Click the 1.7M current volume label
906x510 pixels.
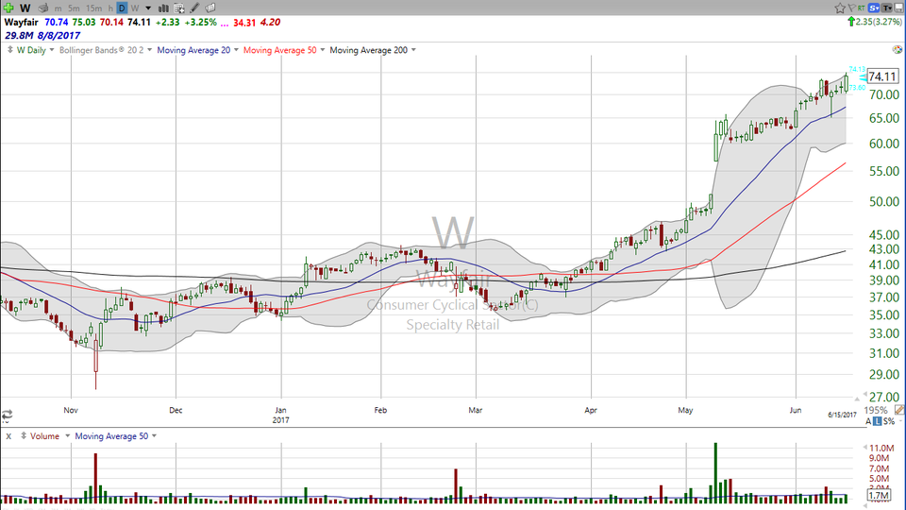pos(879,495)
